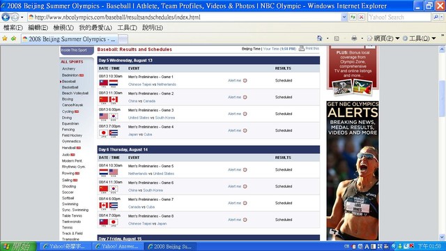Viewport: 446px width, 251px height.
Task: Click the browser Forward button
Action: [x=15, y=17]
